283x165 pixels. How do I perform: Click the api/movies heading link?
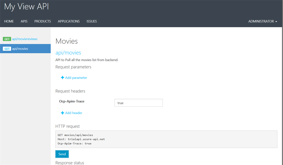click(x=68, y=53)
